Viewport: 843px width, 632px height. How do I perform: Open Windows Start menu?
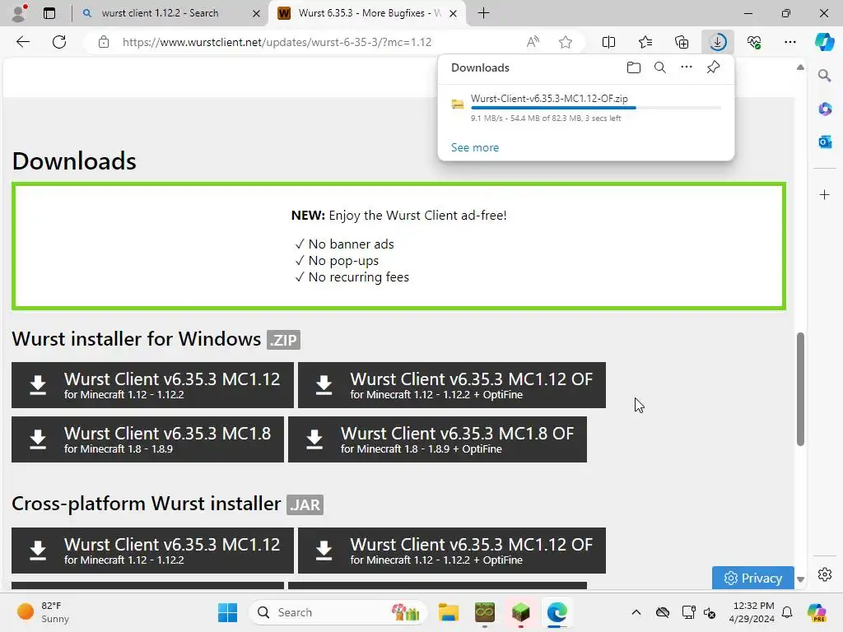227,612
